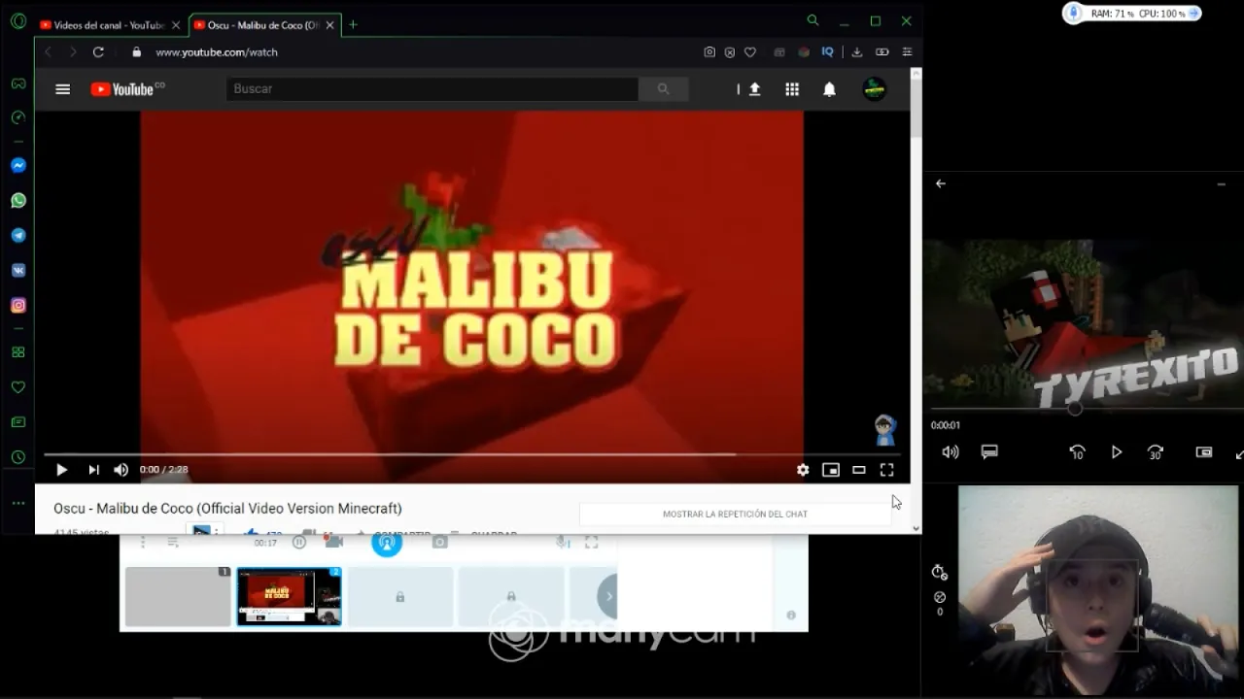The height and width of the screenshot is (699, 1244).
Task: Add page to bookmarks with heart icon
Action: coord(750,52)
